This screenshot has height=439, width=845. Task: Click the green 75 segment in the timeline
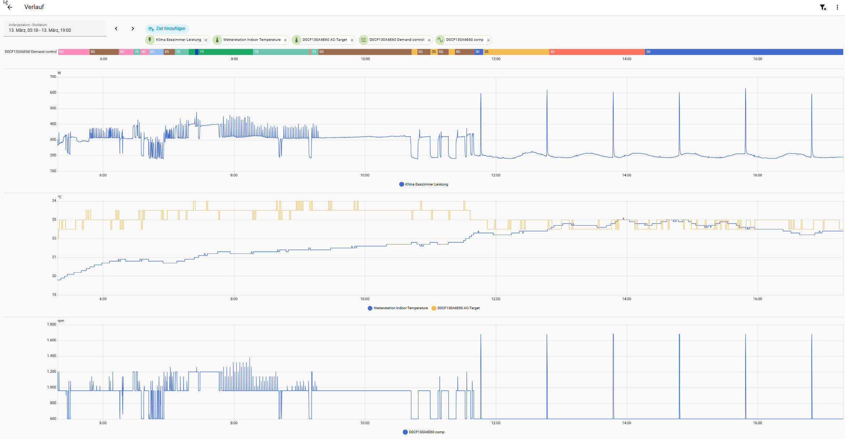click(x=225, y=52)
